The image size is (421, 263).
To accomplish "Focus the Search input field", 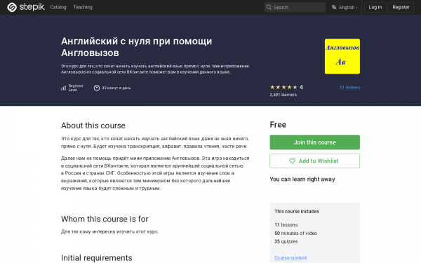I will 295,7.
